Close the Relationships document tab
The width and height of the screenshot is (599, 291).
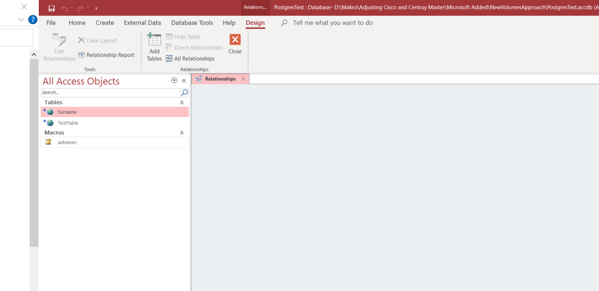click(244, 79)
